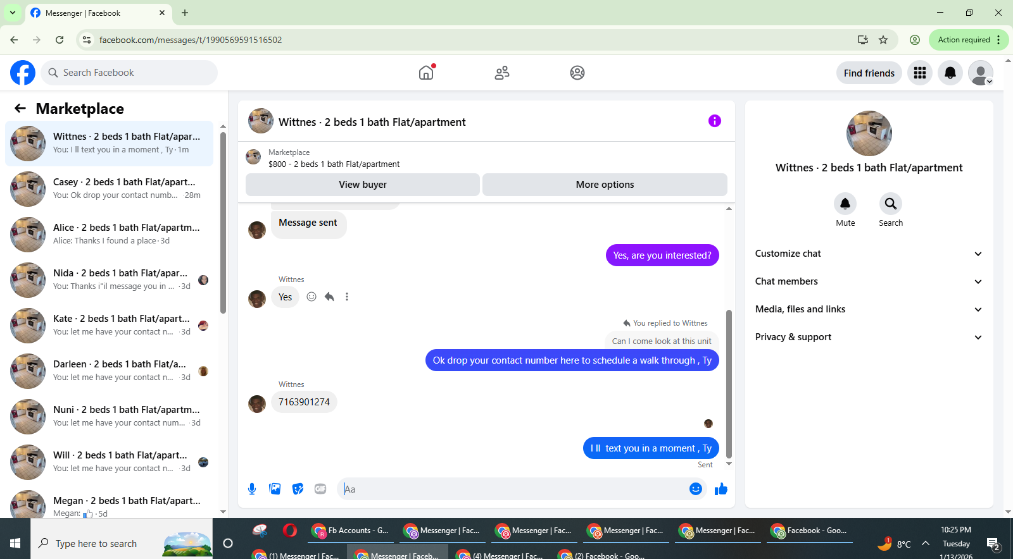React to the 'Yes' message with emoji
The width and height of the screenshot is (1013, 559).
[311, 297]
